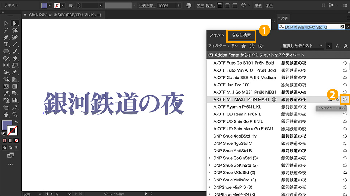Select the Ellipse tool

click(x=6, y=51)
